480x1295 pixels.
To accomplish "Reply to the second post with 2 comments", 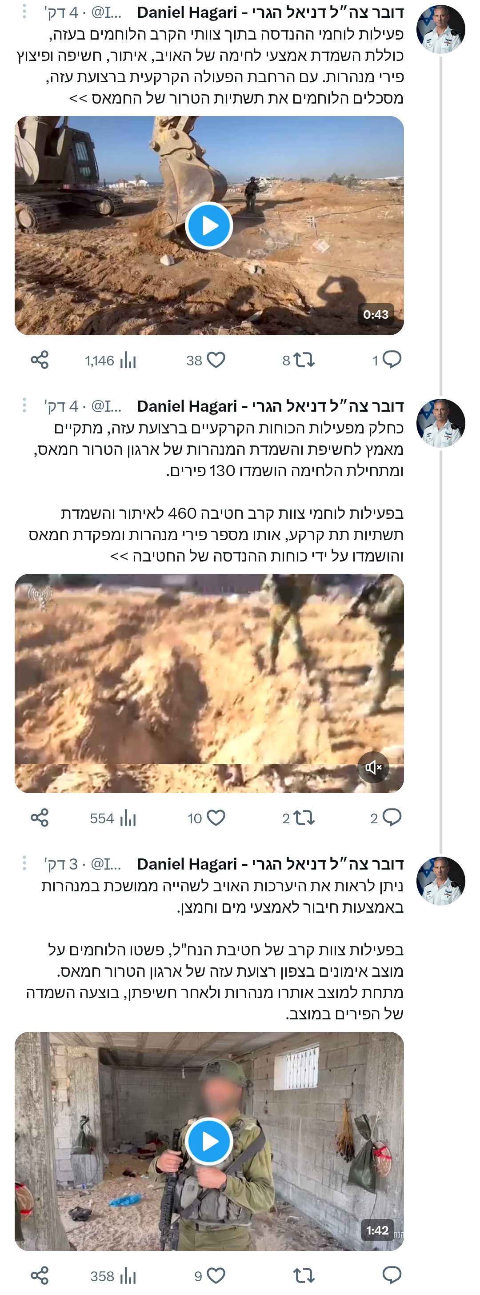I will (x=385, y=818).
